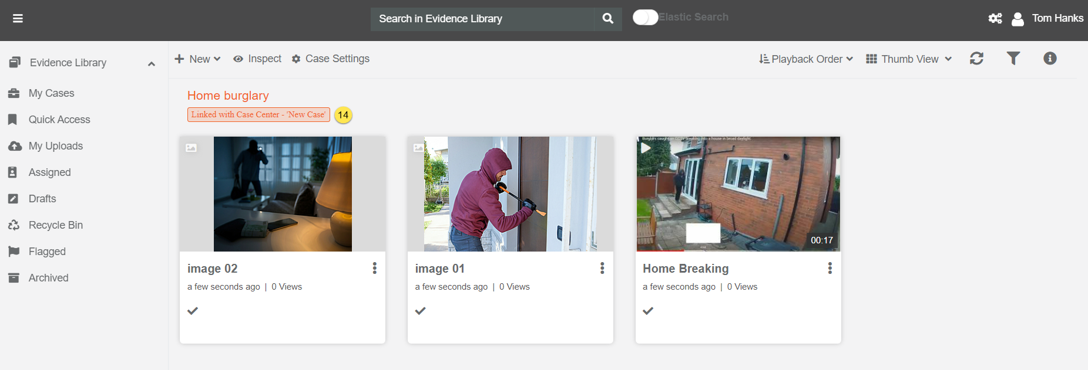The image size is (1088, 370).
Task: Expand the New dropdown
Action: tap(198, 59)
